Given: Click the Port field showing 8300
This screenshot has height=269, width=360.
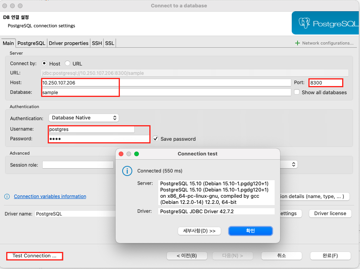Looking at the screenshot, I should pos(326,83).
